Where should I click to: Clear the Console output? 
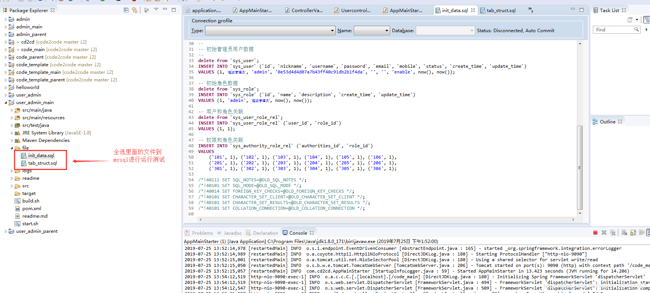pyautogui.click(x=624, y=233)
